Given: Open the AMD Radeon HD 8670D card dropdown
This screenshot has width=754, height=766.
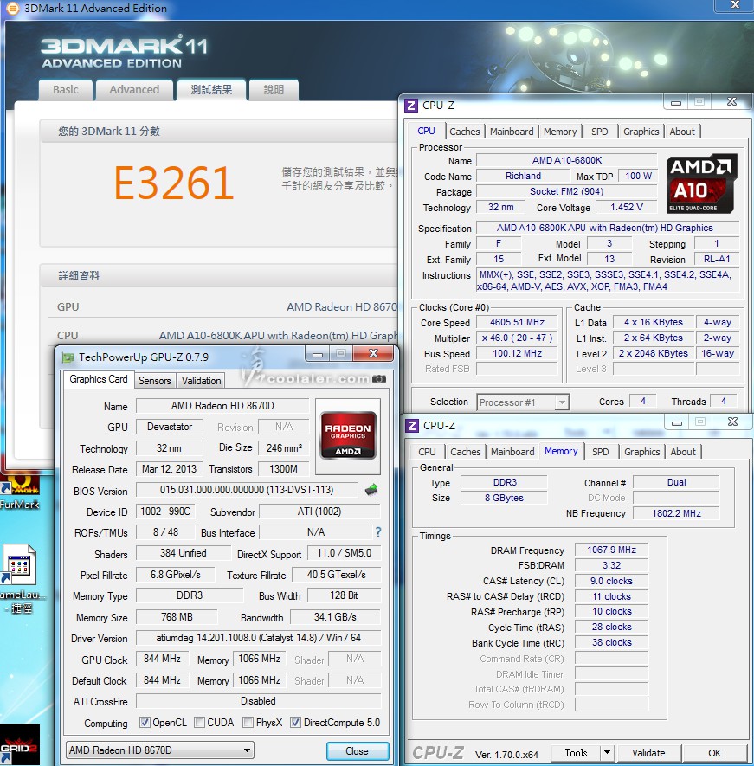Looking at the screenshot, I should tap(160, 750).
